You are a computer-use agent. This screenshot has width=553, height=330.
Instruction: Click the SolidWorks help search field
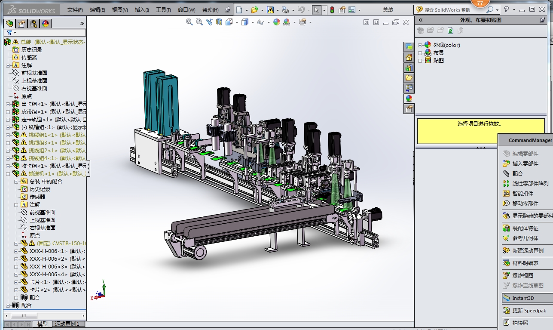[x=449, y=10]
